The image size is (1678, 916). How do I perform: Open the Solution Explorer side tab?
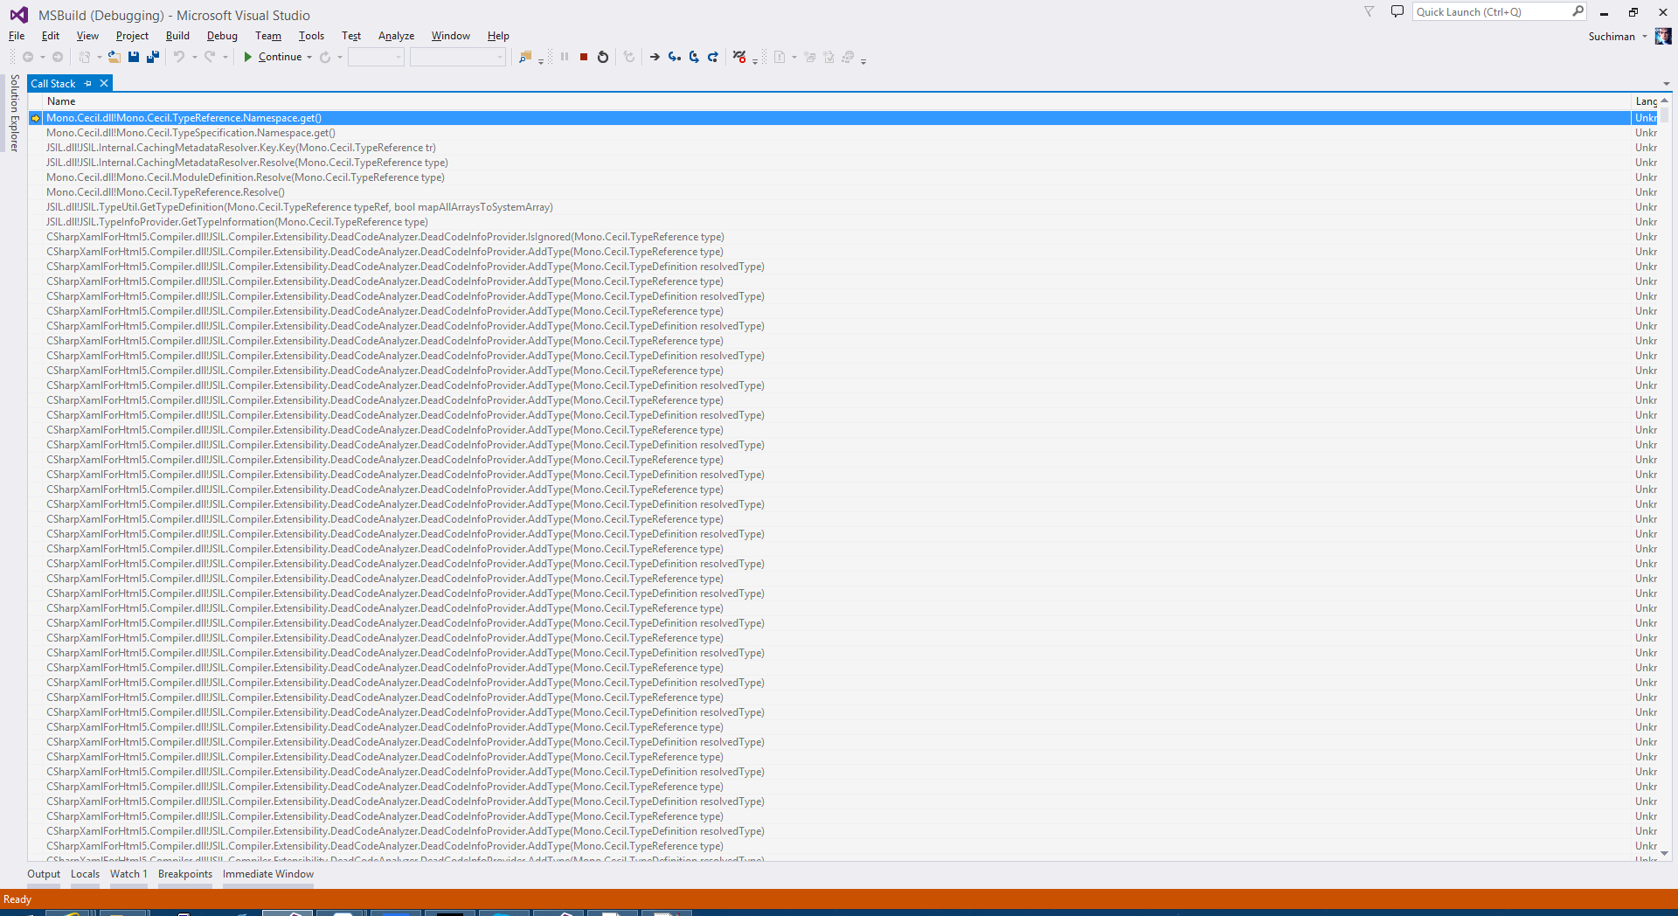(14, 114)
